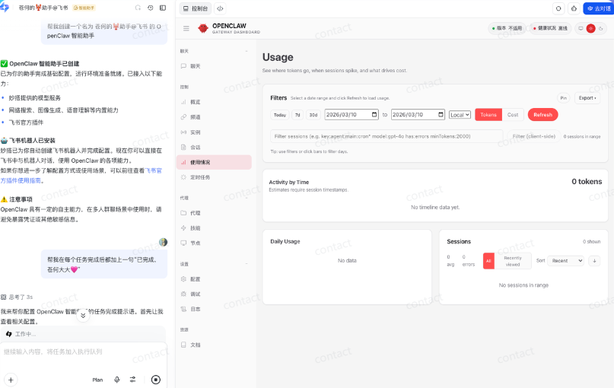Open 概览 overview in sidebar
The image size is (614, 388).
pos(214,102)
